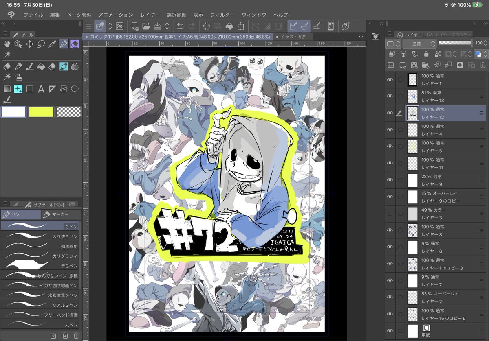The height and width of the screenshot is (341, 489).
Task: Toggle Snap to grid
Action: [x=317, y=26]
